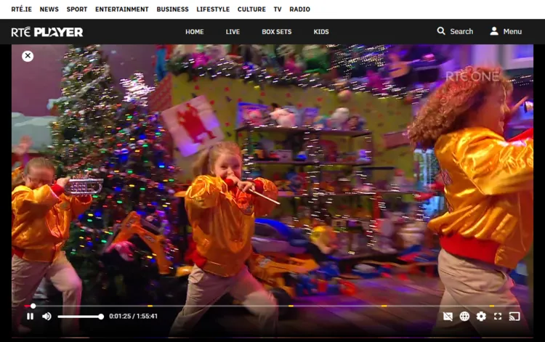Screen dimensions: 545x342
Task: Open LIVE in player navigation
Action: tap(233, 32)
